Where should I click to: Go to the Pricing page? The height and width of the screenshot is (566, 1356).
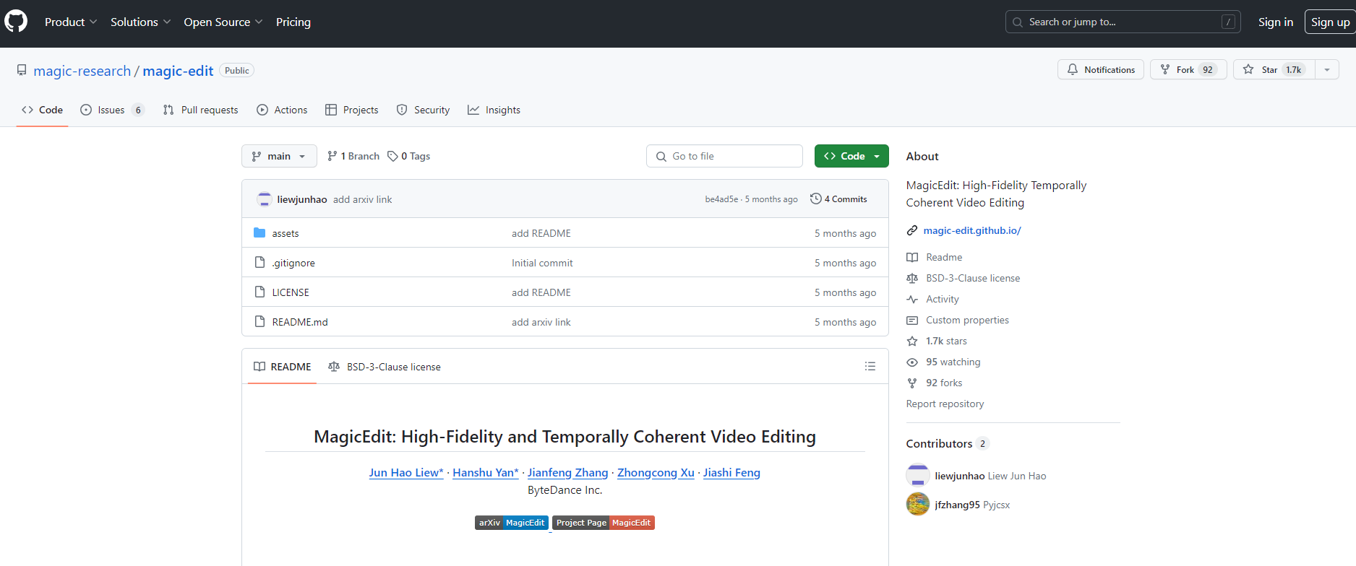pyautogui.click(x=293, y=22)
